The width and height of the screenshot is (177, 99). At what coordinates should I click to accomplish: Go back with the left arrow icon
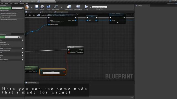(x=30, y=15)
